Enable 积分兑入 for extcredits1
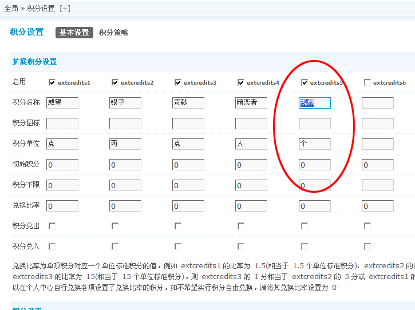 click(x=52, y=247)
